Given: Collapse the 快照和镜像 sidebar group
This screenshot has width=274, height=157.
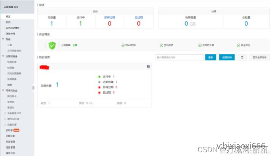Looking at the screenshot, I should (3, 56).
